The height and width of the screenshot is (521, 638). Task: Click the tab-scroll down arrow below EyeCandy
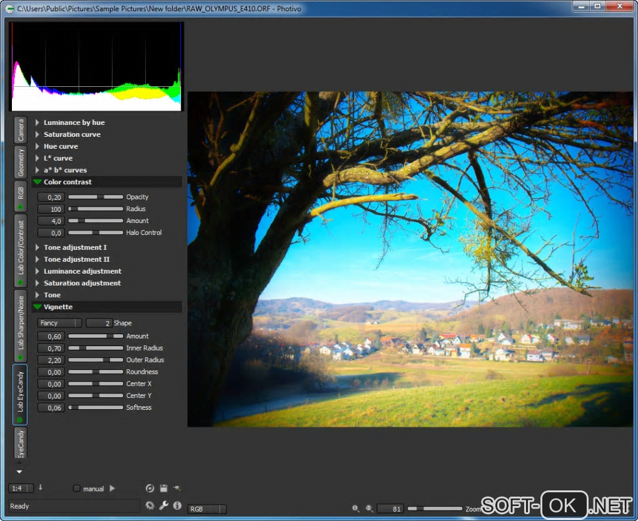point(19,472)
